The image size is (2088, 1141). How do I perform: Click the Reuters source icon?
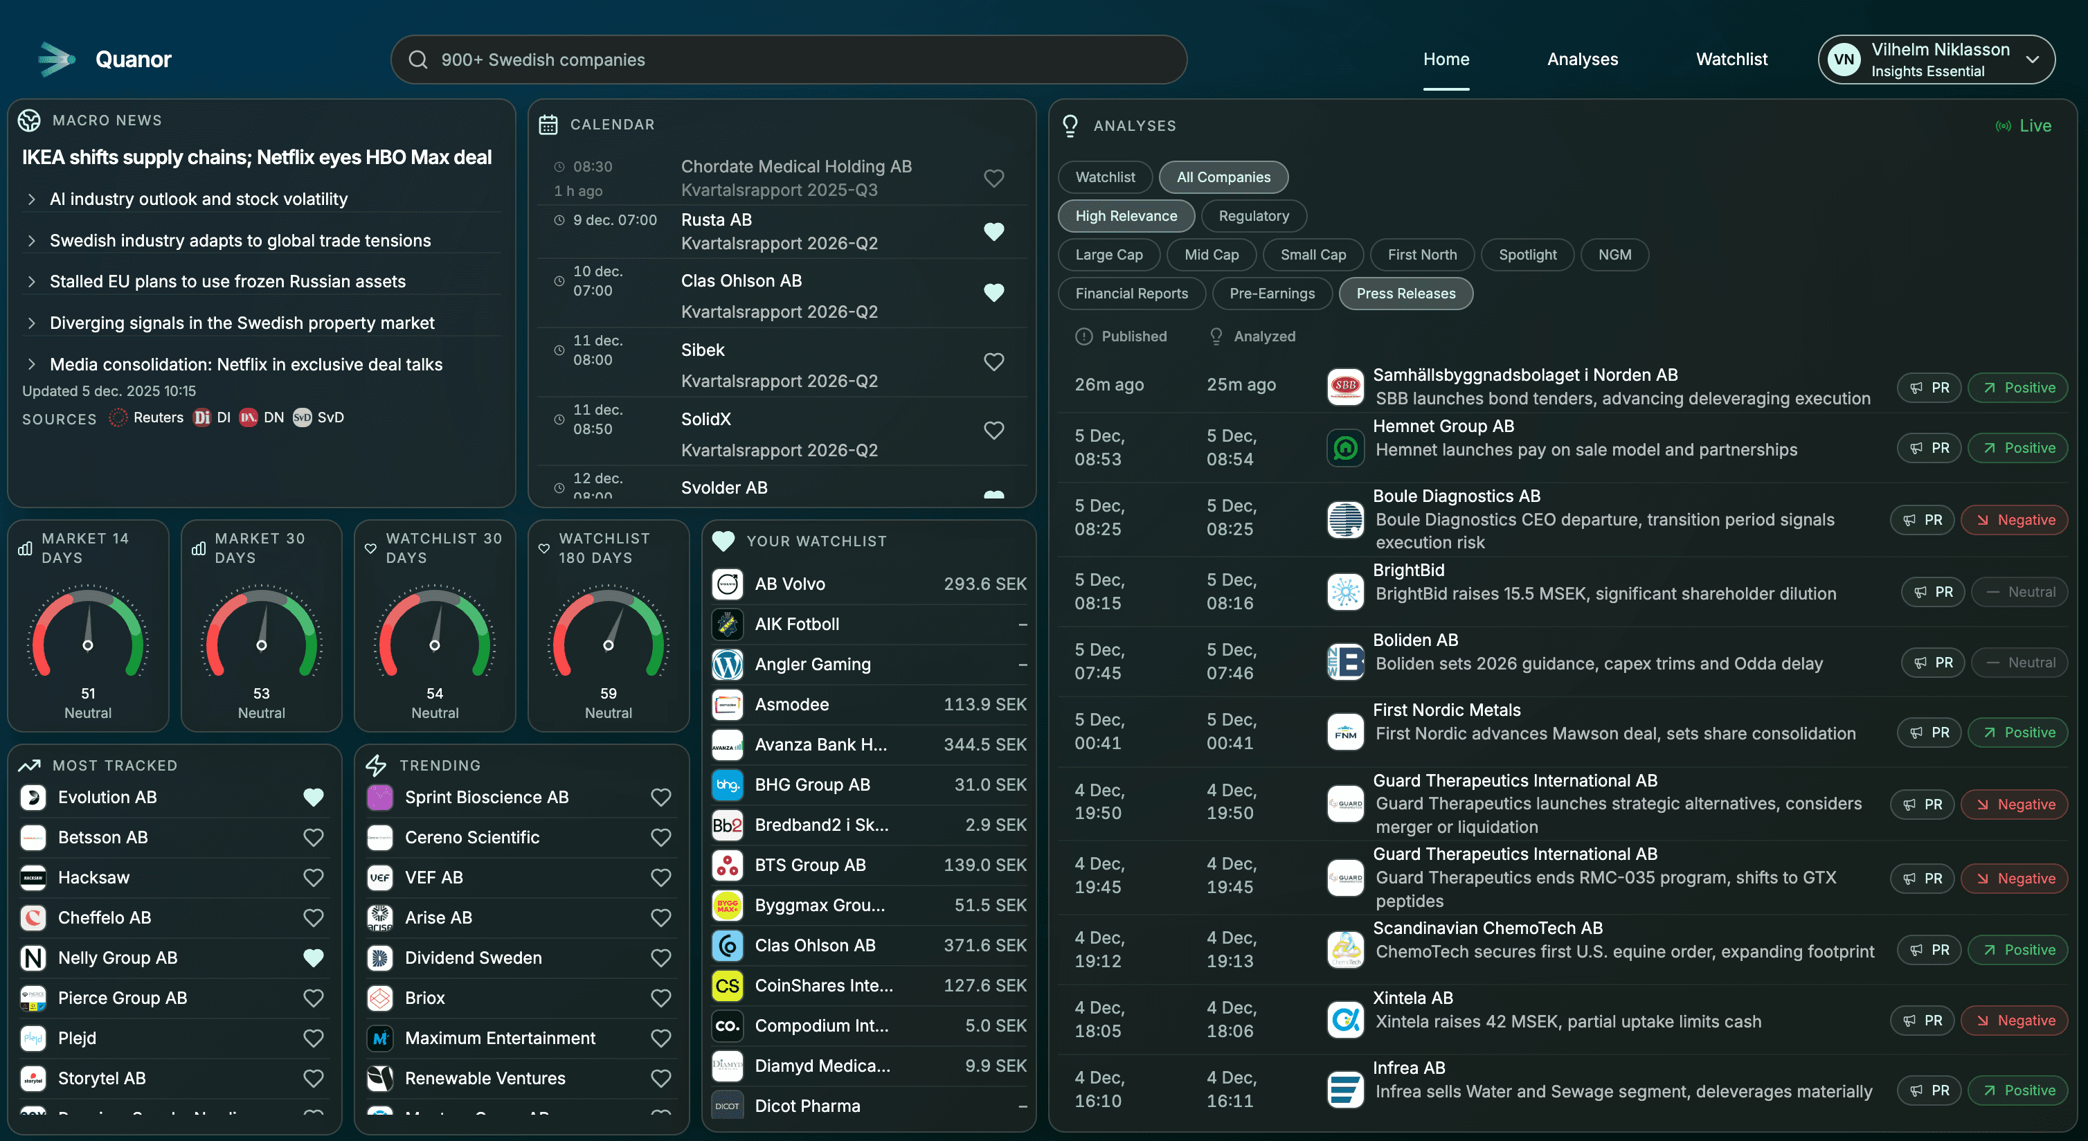coord(117,417)
